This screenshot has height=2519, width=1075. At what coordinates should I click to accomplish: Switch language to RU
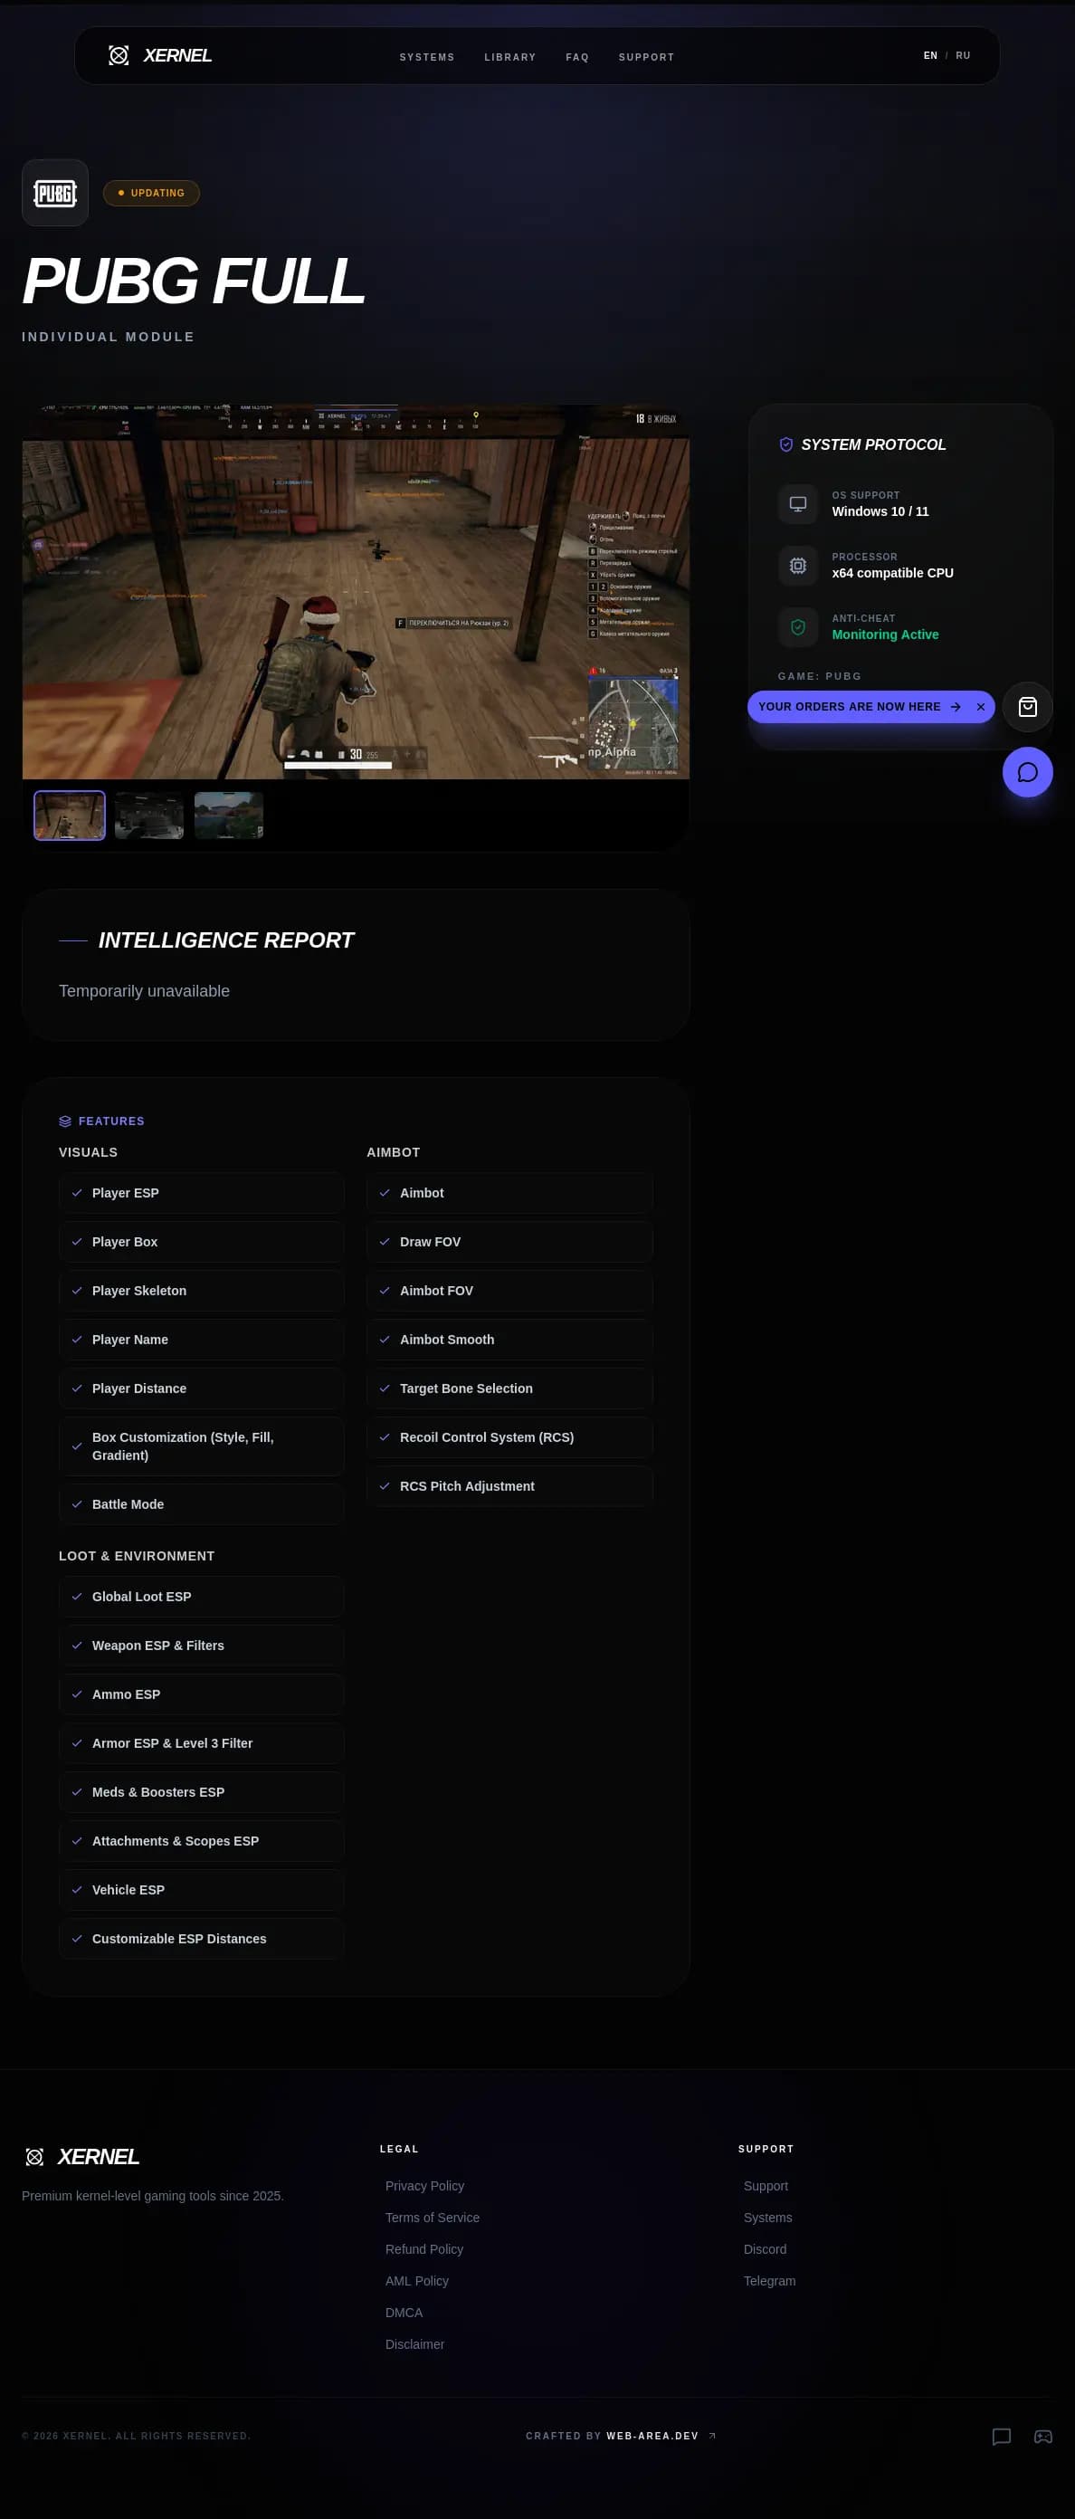click(963, 56)
